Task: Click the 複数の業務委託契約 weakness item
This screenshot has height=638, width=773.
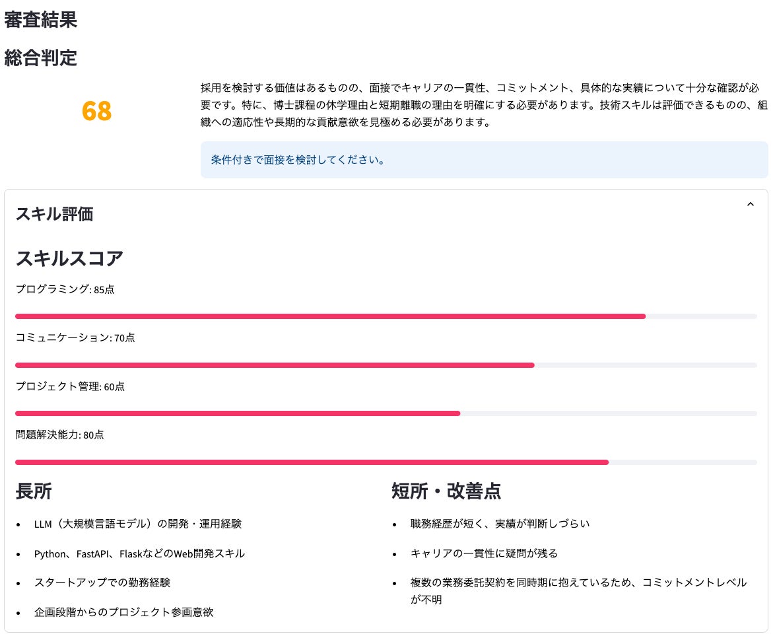Action: click(x=578, y=583)
